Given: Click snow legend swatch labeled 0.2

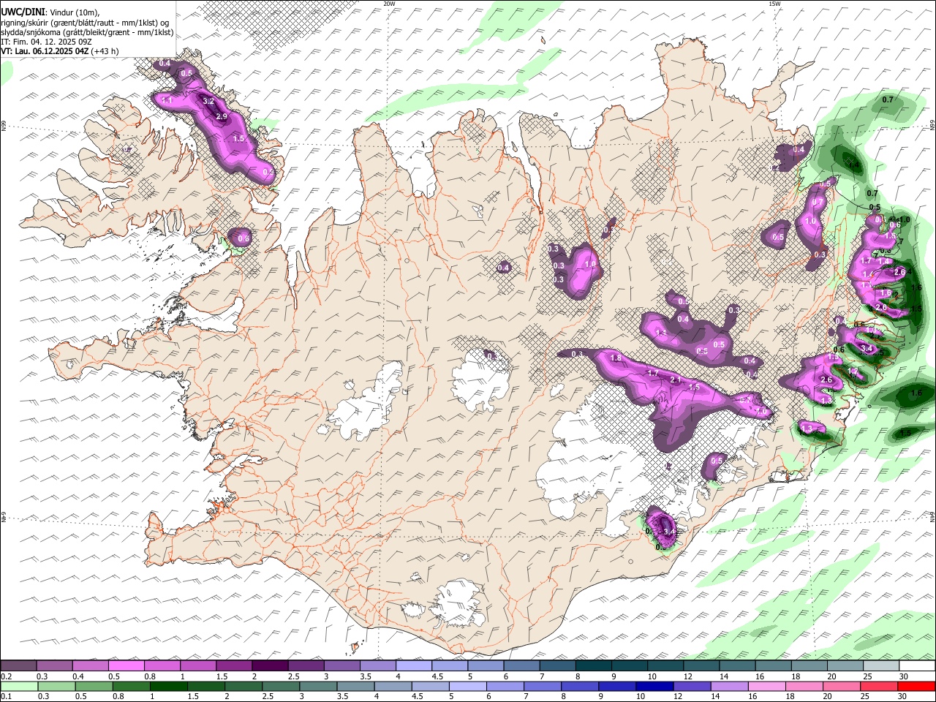Looking at the screenshot, I should click(18, 666).
